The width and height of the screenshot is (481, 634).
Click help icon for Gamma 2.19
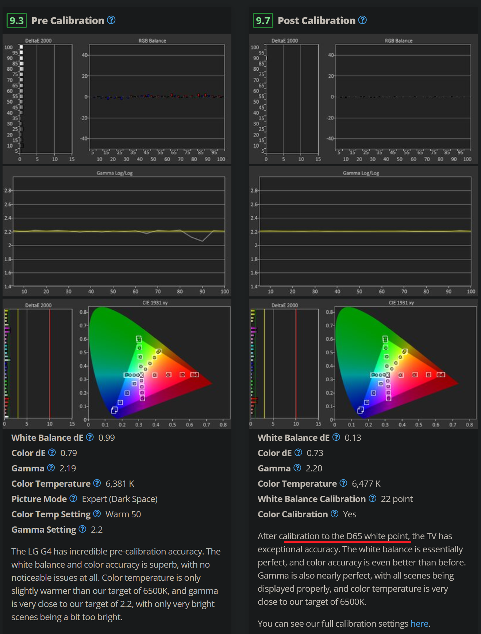click(51, 468)
